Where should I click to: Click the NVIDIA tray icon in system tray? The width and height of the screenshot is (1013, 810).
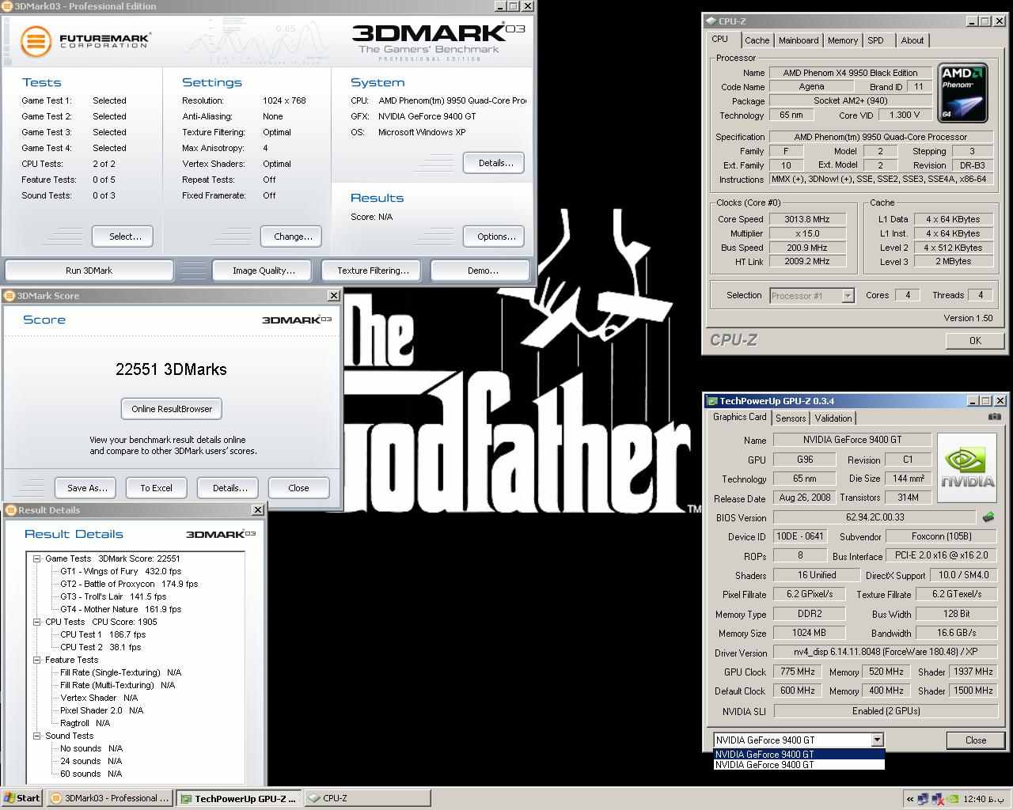954,799
